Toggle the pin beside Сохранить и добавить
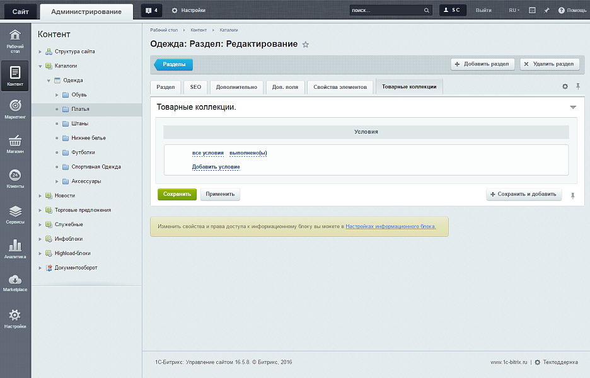The image size is (590, 378). (572, 196)
